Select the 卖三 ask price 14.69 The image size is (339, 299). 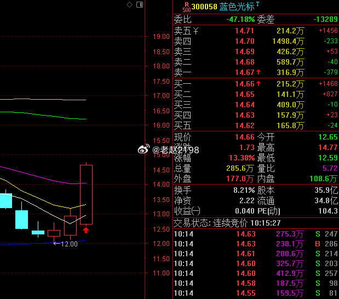pos(245,51)
